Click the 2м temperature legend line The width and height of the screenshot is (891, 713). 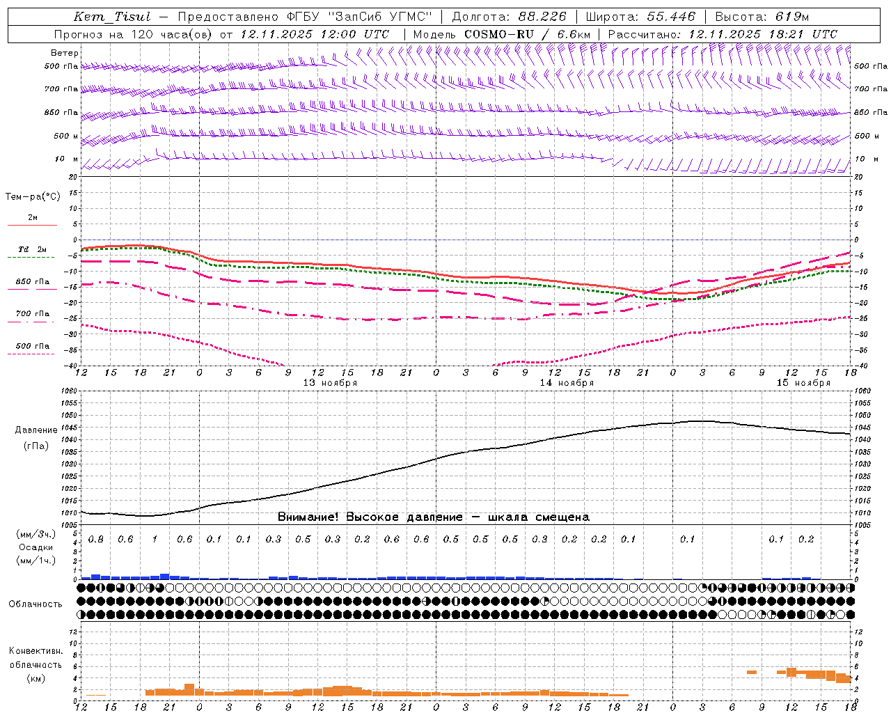tap(32, 225)
